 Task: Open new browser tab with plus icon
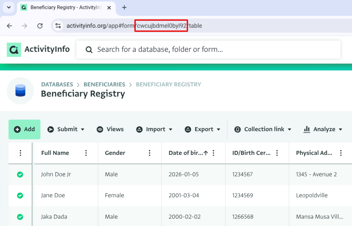point(124,7)
